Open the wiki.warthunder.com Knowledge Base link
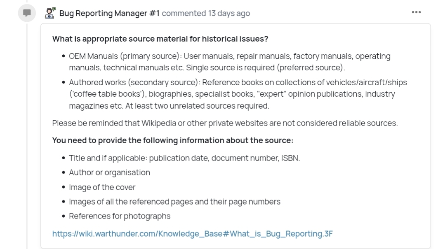 pyautogui.click(x=192, y=234)
